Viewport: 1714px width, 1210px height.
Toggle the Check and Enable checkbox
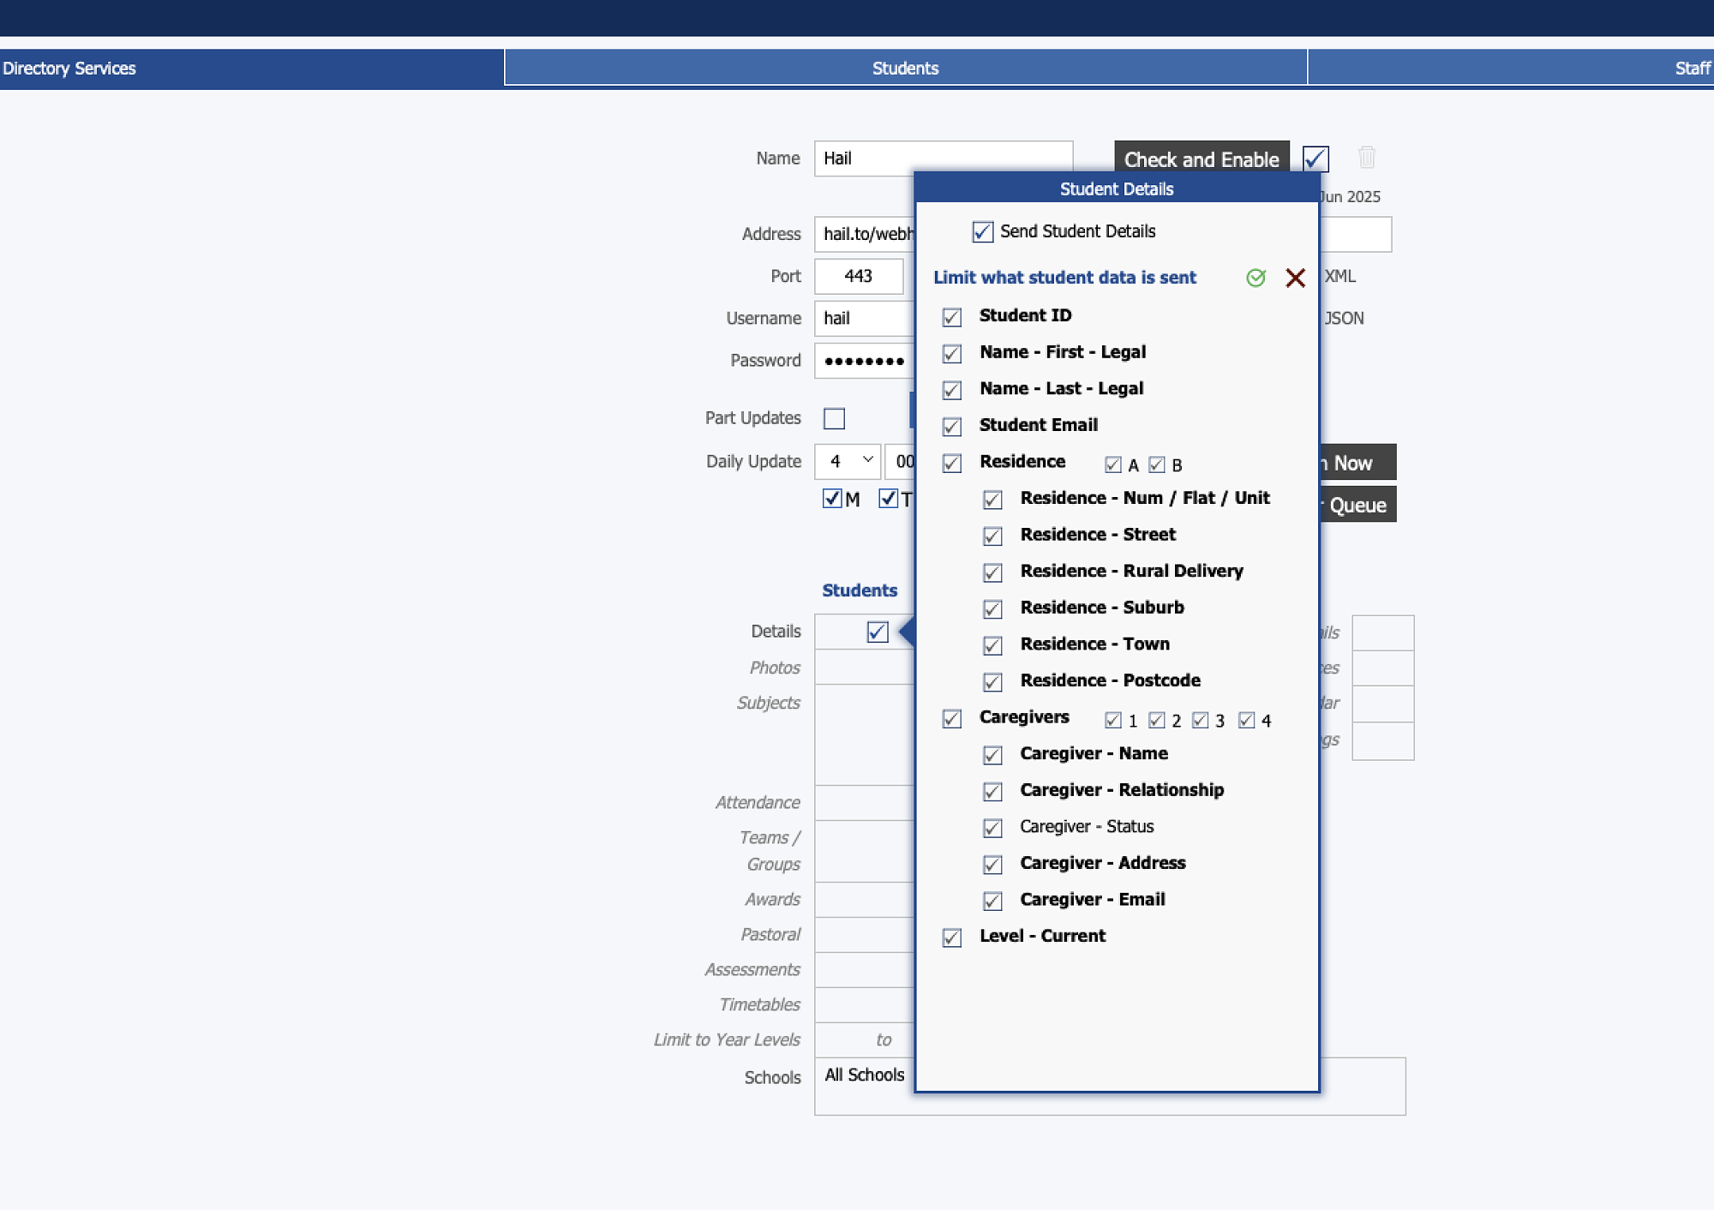pyautogui.click(x=1315, y=159)
